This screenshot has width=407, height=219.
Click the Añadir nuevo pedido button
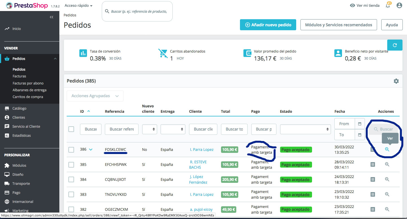click(x=268, y=25)
